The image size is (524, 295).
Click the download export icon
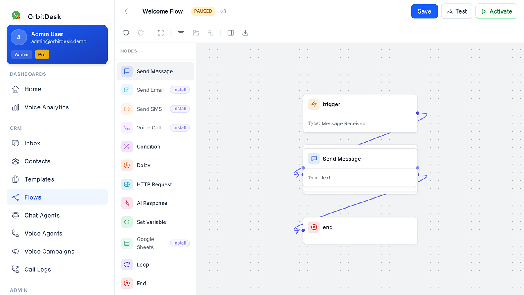tap(245, 33)
